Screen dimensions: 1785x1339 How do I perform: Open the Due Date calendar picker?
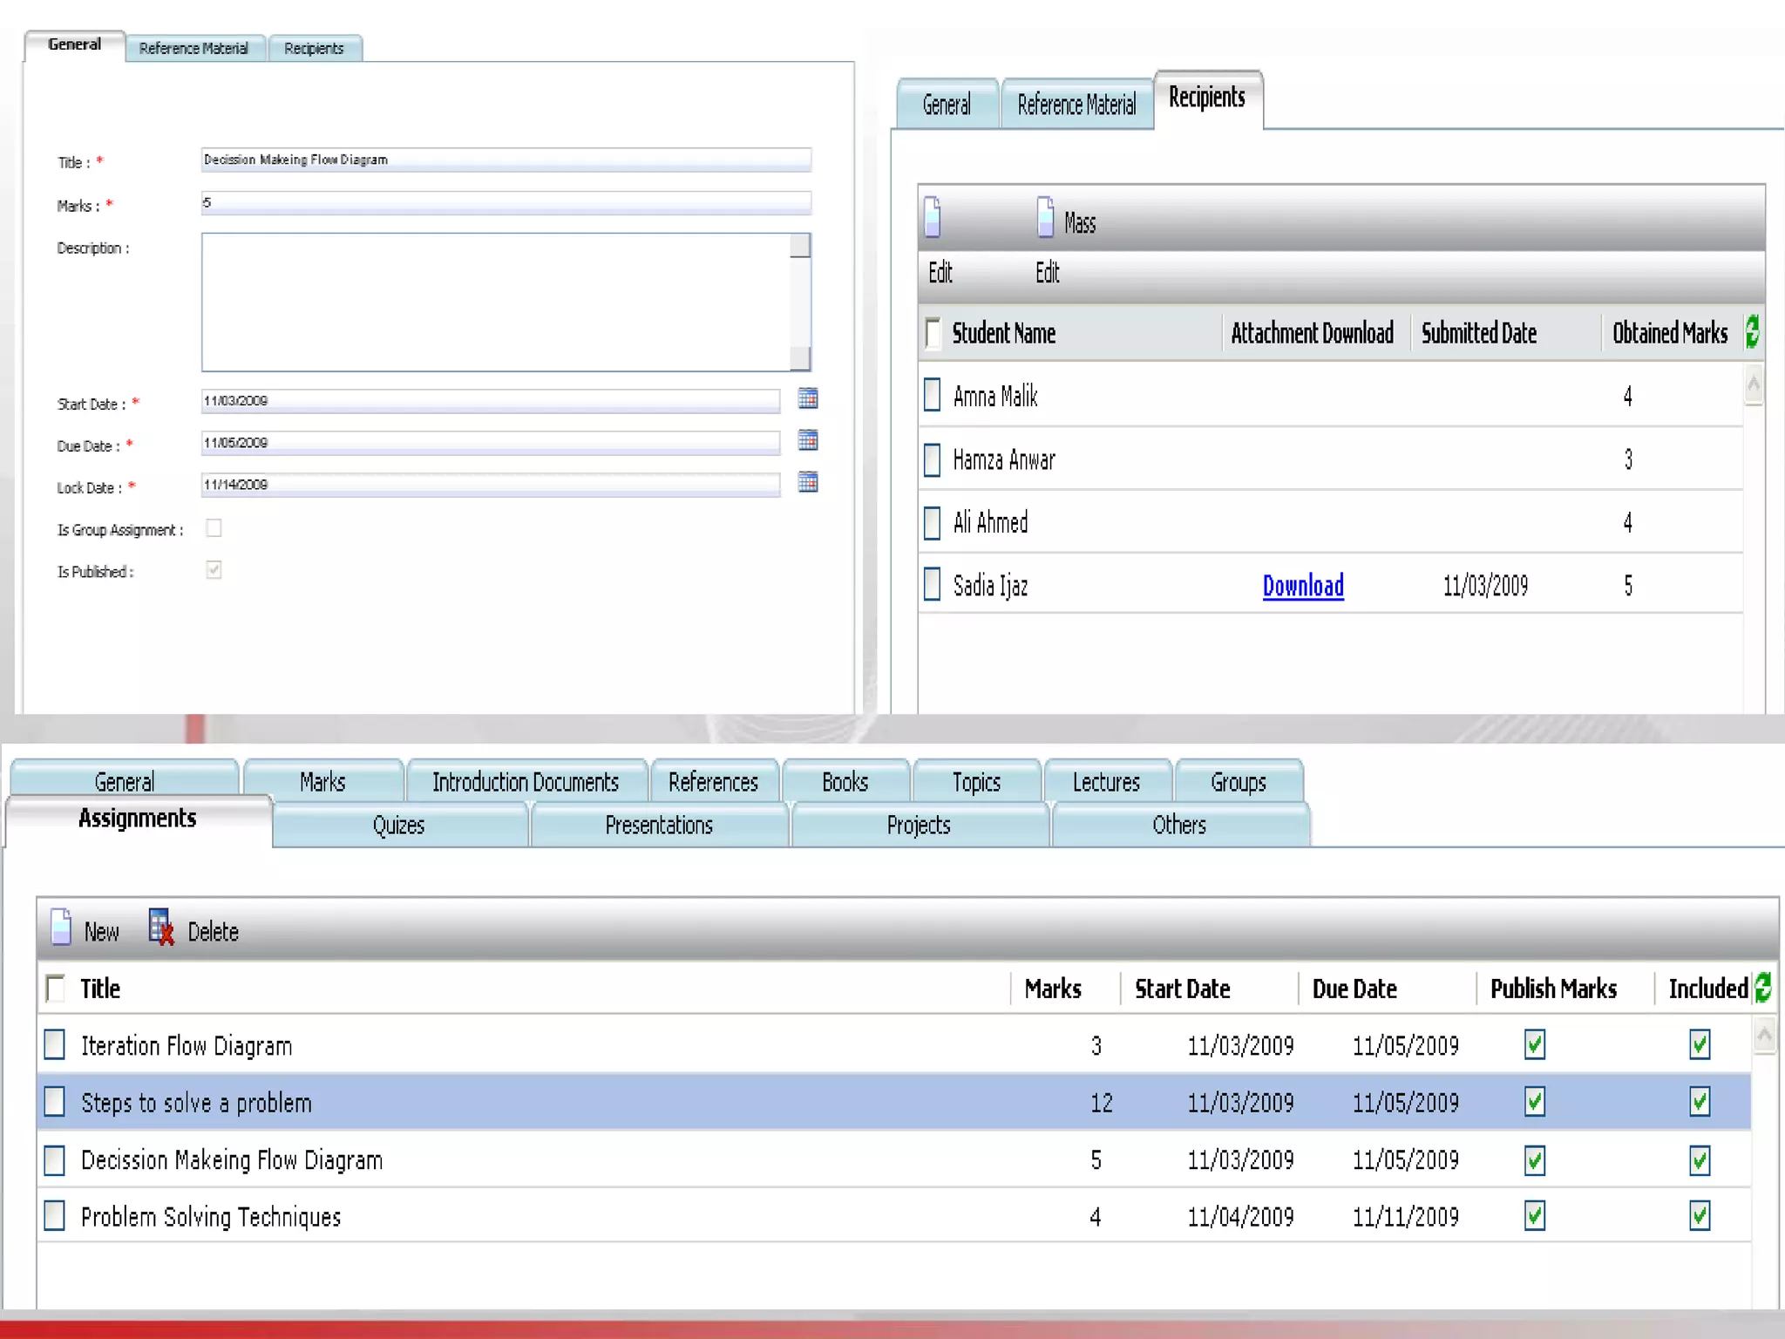point(807,440)
